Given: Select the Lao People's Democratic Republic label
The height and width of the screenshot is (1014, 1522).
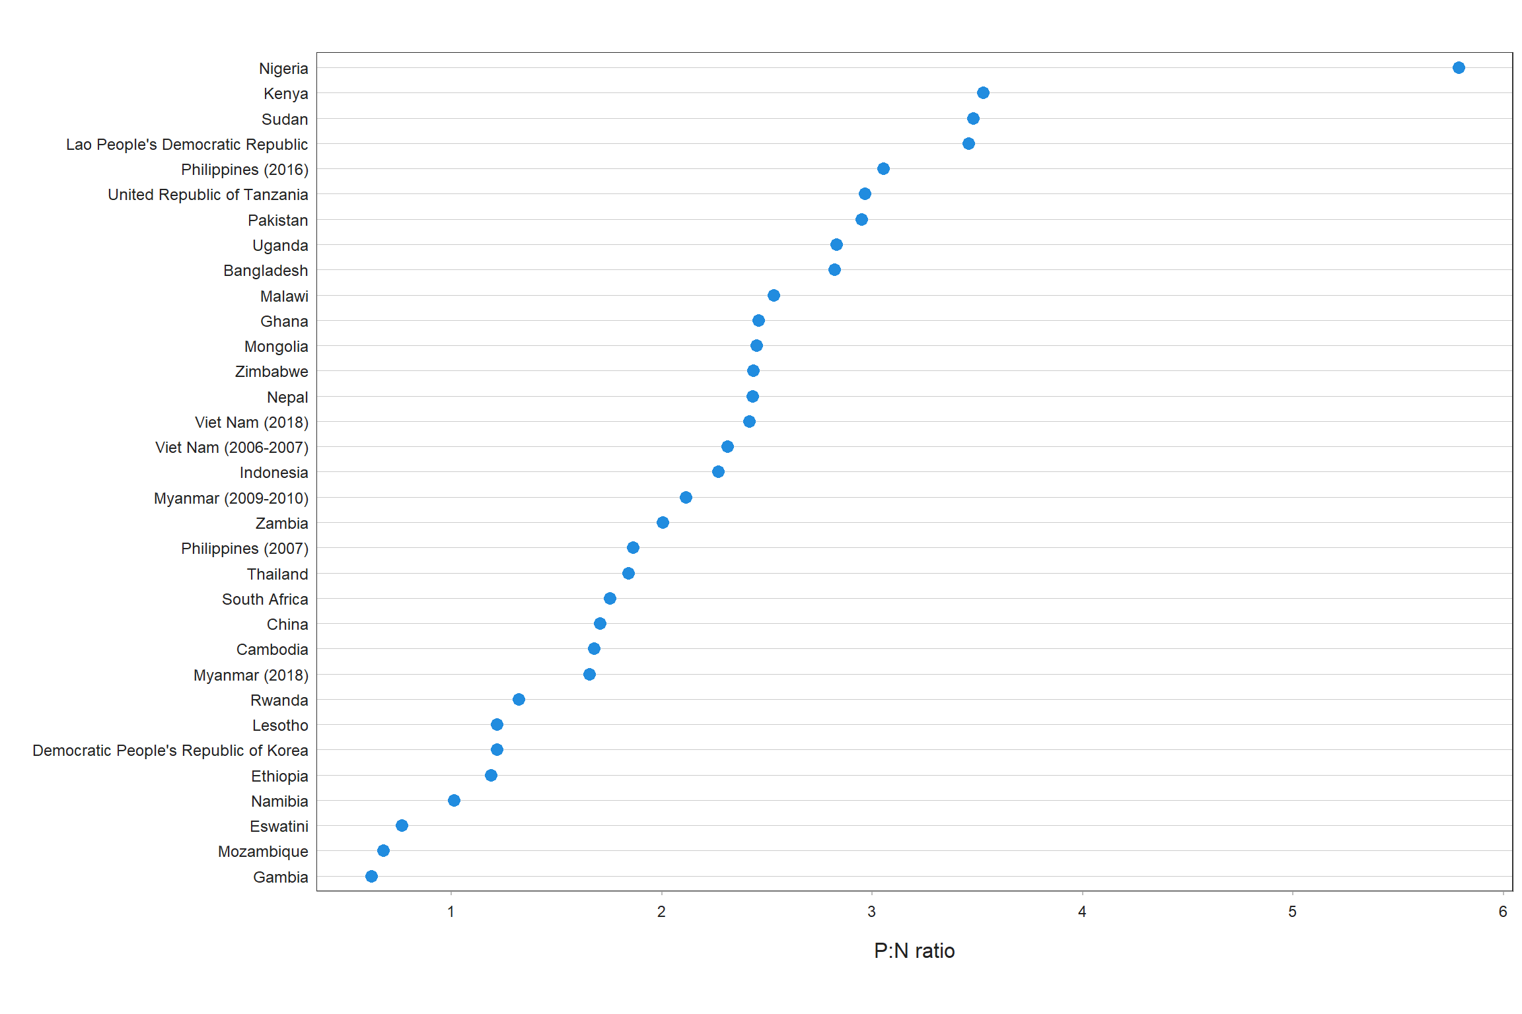Looking at the screenshot, I should 187,145.
